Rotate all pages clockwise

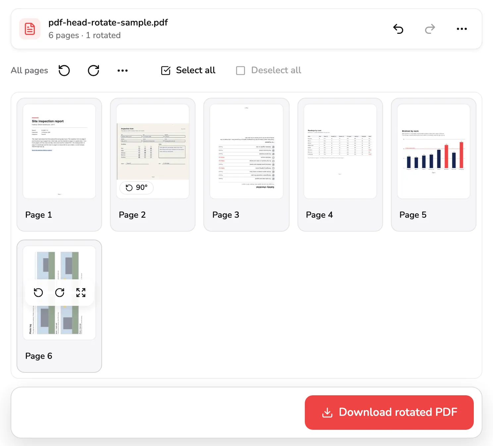pos(93,71)
